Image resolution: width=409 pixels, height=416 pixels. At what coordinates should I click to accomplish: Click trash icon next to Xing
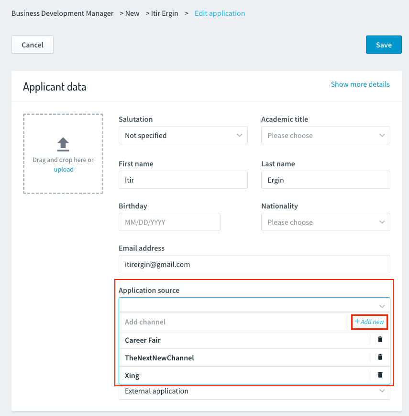[380, 375]
